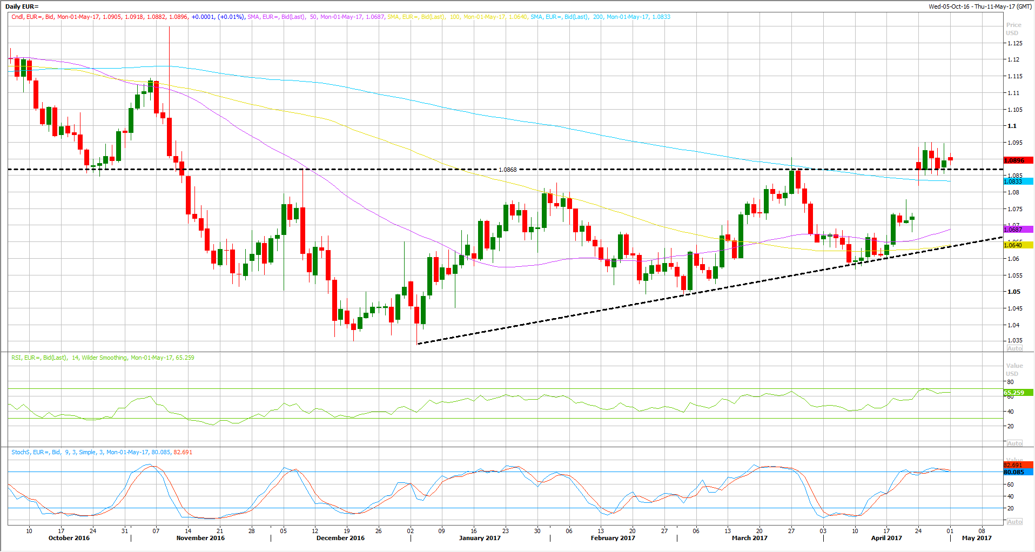Click the October 2016 label on the time axis

(x=69, y=538)
